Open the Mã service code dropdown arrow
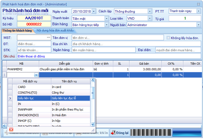 point(36,75)
